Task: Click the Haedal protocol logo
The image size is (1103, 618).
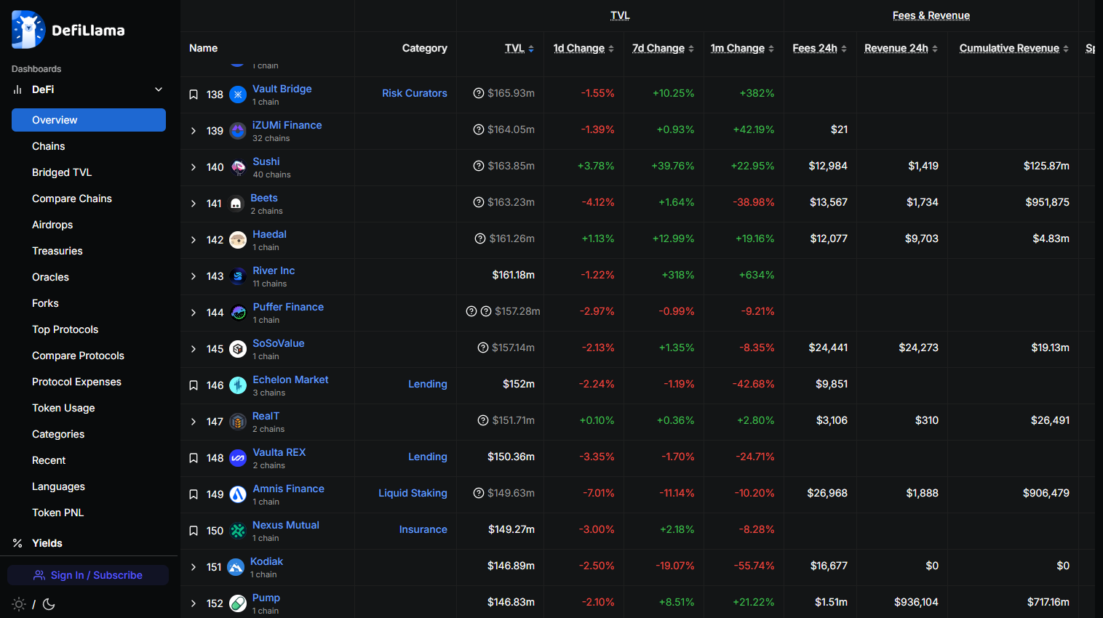Action: (x=238, y=240)
